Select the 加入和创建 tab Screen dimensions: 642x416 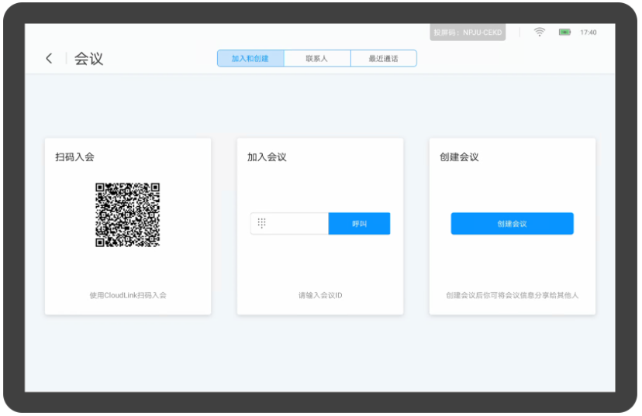250,59
